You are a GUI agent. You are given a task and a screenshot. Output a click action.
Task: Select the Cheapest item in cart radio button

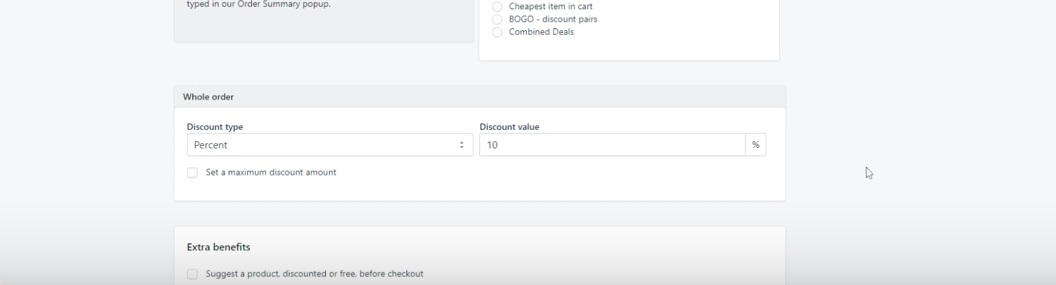click(x=497, y=7)
